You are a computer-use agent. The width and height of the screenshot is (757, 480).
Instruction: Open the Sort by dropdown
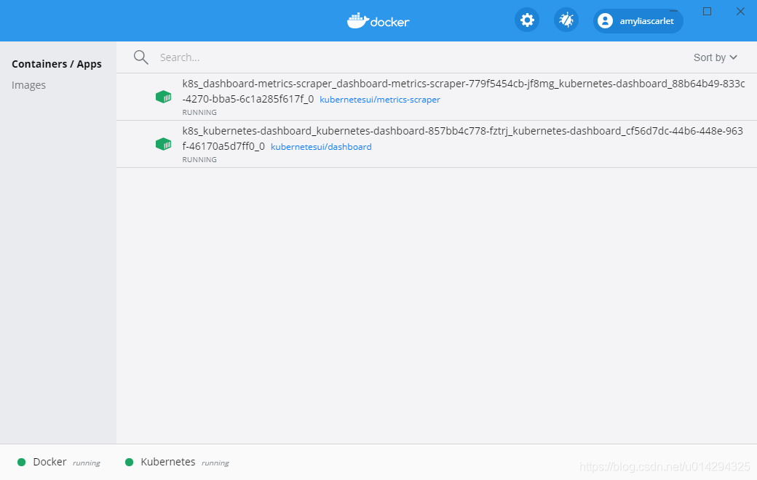715,57
